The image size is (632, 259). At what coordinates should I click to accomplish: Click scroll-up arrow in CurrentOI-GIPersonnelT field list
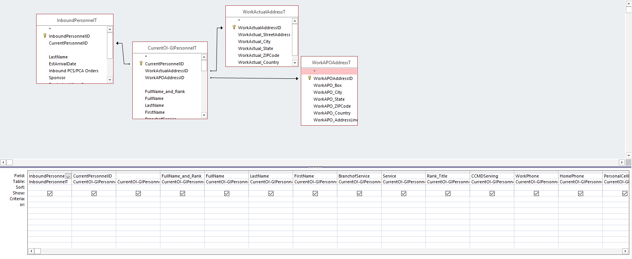pyautogui.click(x=204, y=57)
